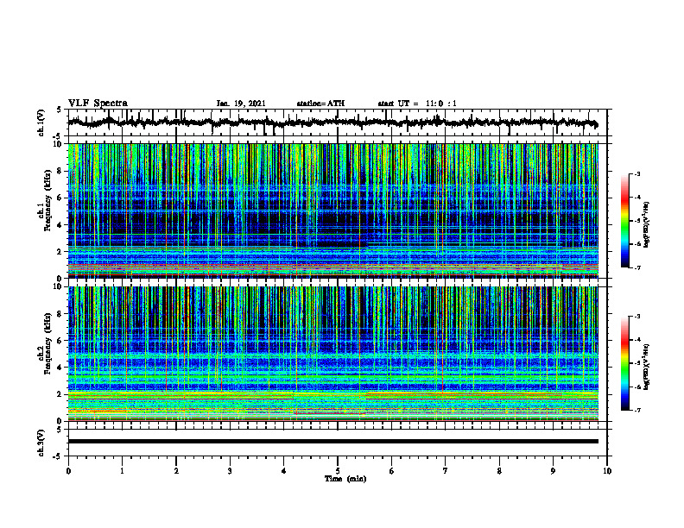Viewport: 684px width, 528px height.
Task: Click the "-7" label below ch.2 color scale
Action: 637,411
